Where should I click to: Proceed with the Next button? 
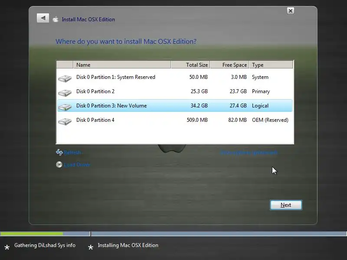[x=286, y=205]
